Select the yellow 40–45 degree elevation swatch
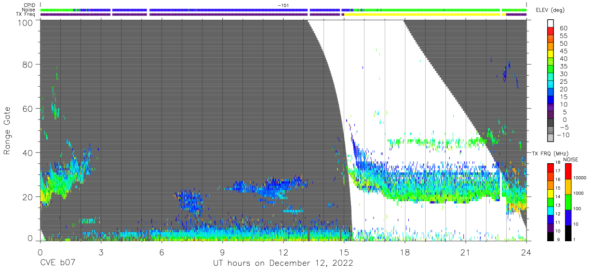 (550, 55)
